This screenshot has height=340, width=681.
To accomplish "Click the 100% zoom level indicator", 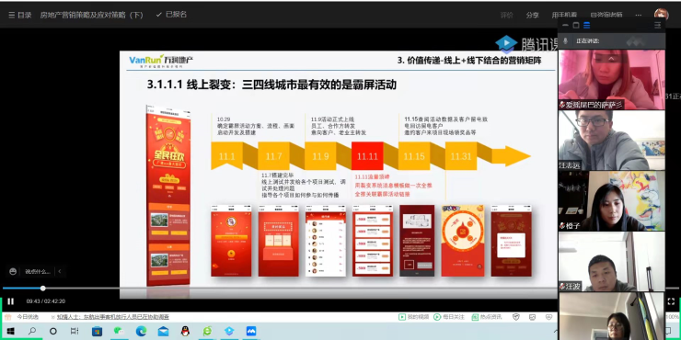I will pos(673,317).
